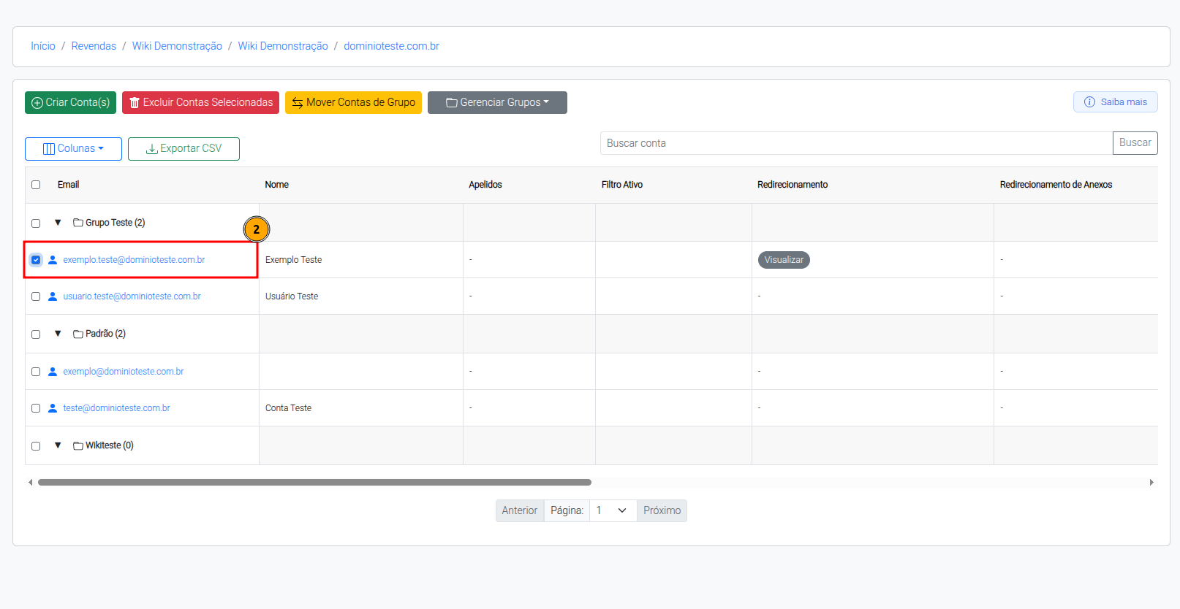
Task: Check teste@dominioteste.com.br checkbox
Action: pyautogui.click(x=36, y=408)
